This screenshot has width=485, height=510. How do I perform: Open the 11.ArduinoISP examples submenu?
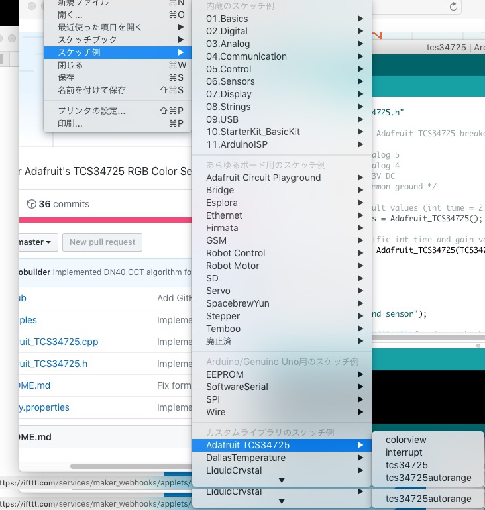point(282,144)
